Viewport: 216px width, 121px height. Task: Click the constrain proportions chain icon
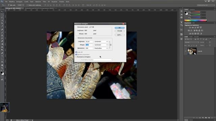click(111, 45)
